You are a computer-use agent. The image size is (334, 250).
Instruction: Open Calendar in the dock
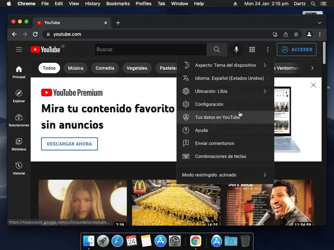pos(131,241)
